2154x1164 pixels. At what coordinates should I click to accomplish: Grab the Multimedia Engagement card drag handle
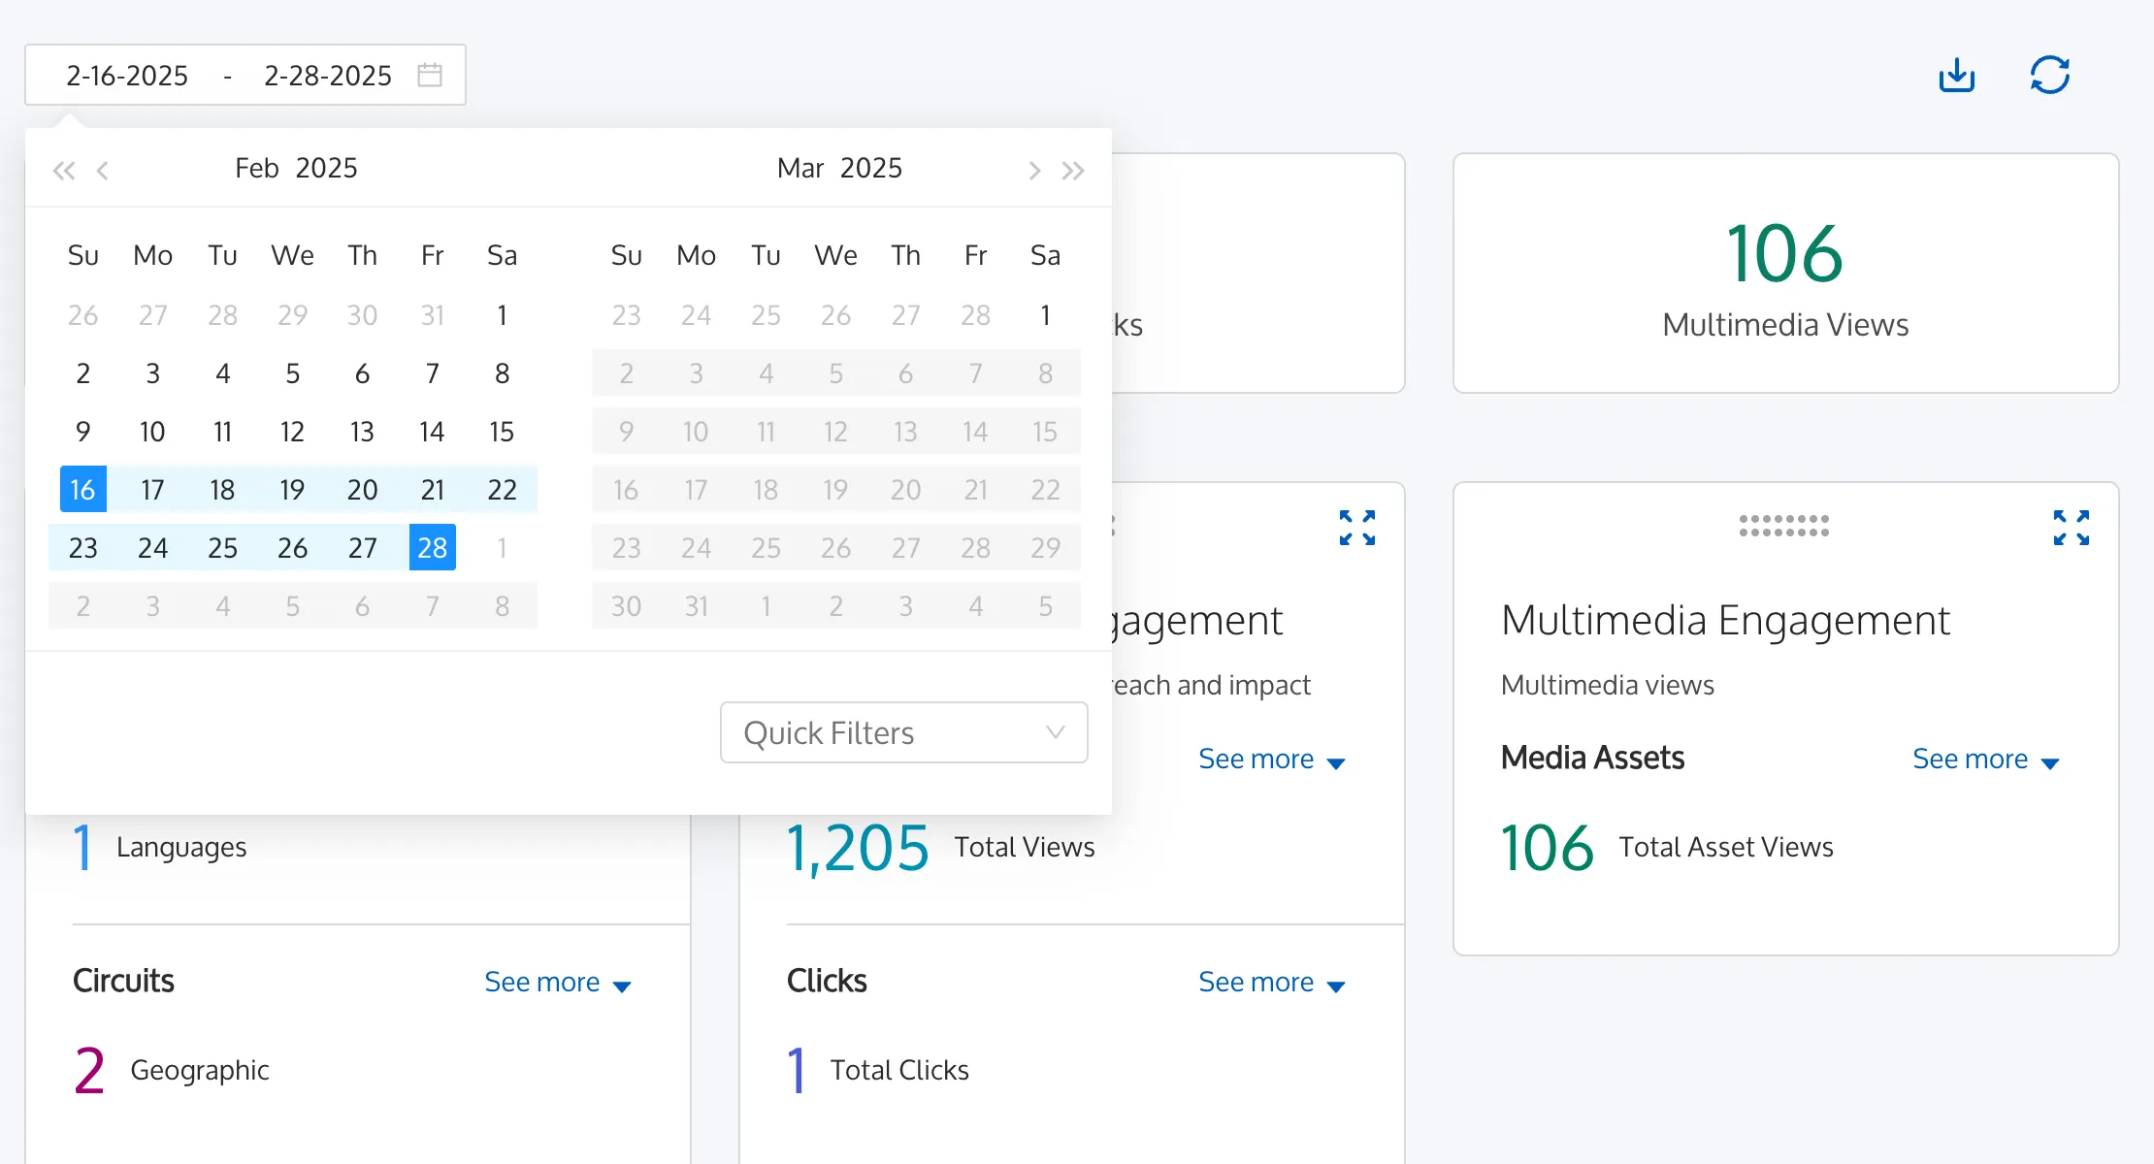click(x=1783, y=526)
